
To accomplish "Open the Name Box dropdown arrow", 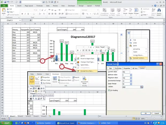I will pos(20,20).
